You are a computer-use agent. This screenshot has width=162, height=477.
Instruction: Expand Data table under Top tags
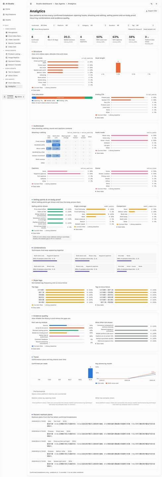coord(36,308)
